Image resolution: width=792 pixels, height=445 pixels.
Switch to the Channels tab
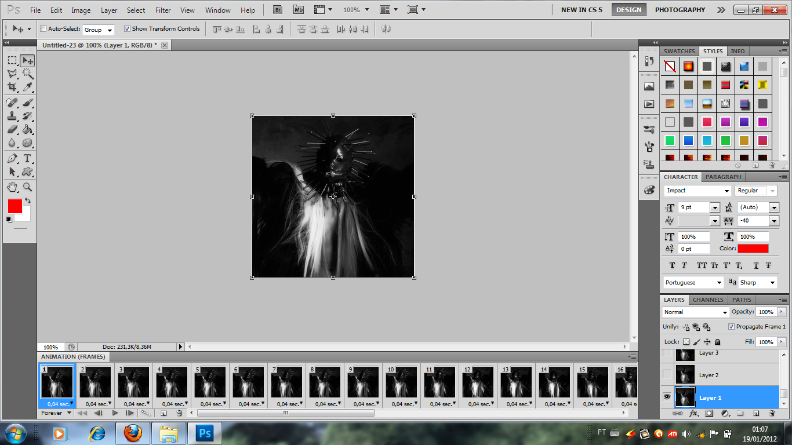tap(708, 300)
